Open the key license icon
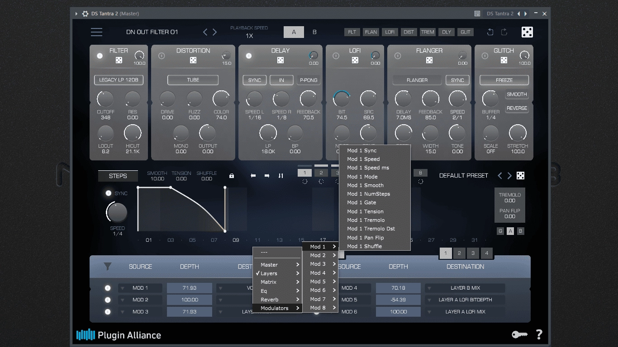Image resolution: width=618 pixels, height=347 pixels. pyautogui.click(x=520, y=335)
